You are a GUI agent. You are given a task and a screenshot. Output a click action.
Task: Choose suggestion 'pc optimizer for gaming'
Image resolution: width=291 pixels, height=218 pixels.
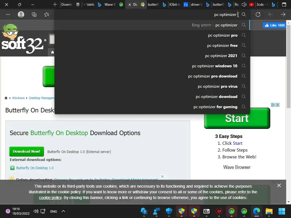point(152,107)
